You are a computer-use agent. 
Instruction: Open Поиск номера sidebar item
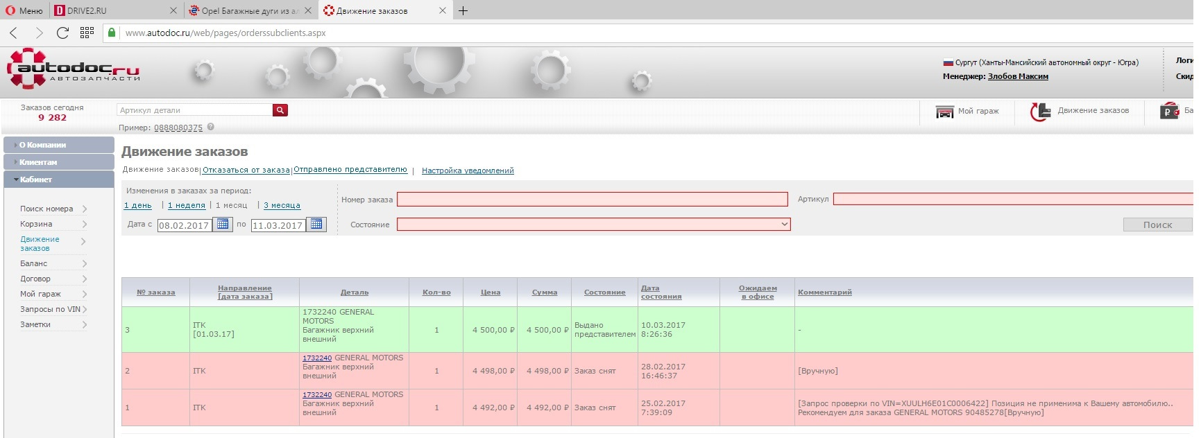point(53,209)
